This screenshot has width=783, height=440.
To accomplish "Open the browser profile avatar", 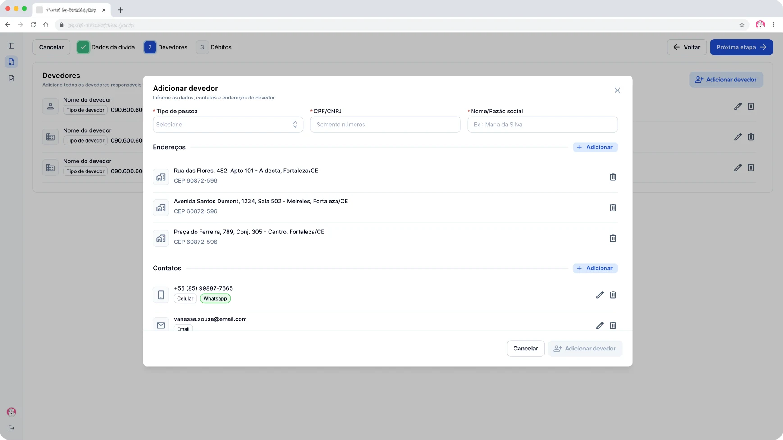I will click(760, 25).
